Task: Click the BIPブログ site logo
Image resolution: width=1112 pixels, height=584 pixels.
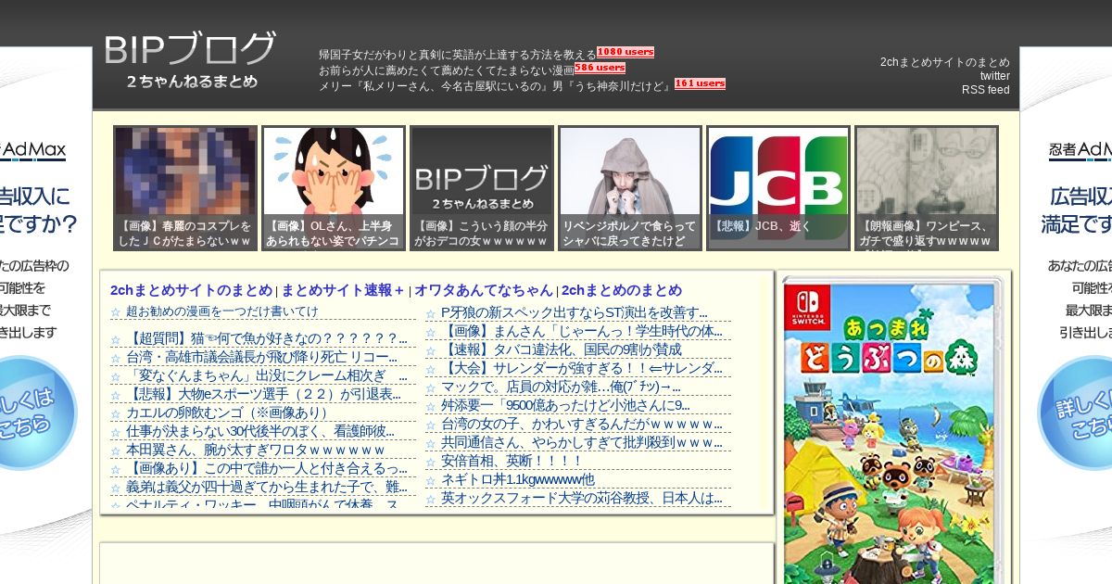Action: (x=190, y=60)
